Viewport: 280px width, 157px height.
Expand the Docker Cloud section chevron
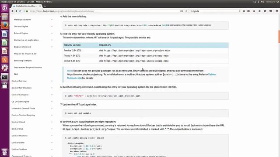click(52, 122)
